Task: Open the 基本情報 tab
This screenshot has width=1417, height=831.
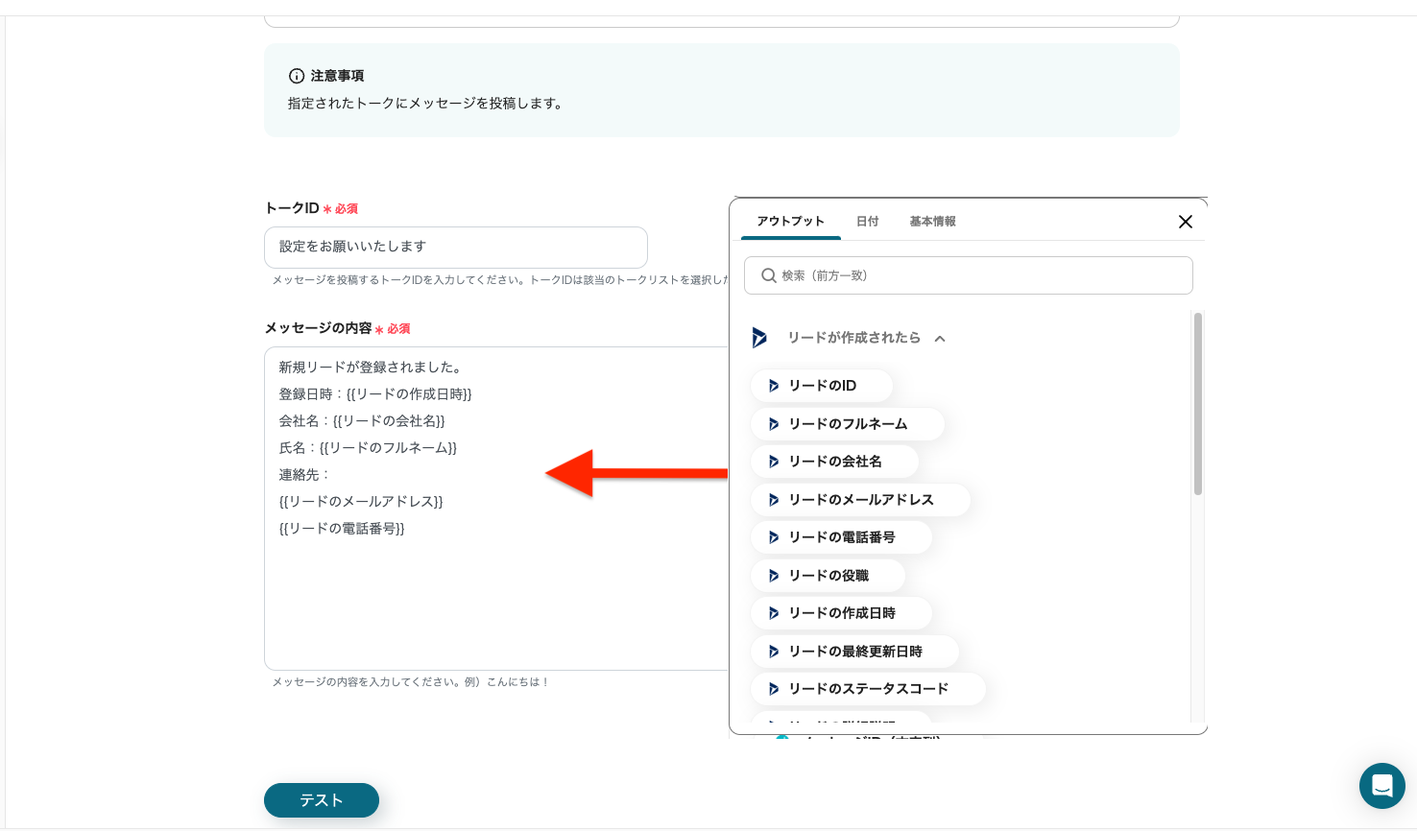Action: tap(932, 222)
